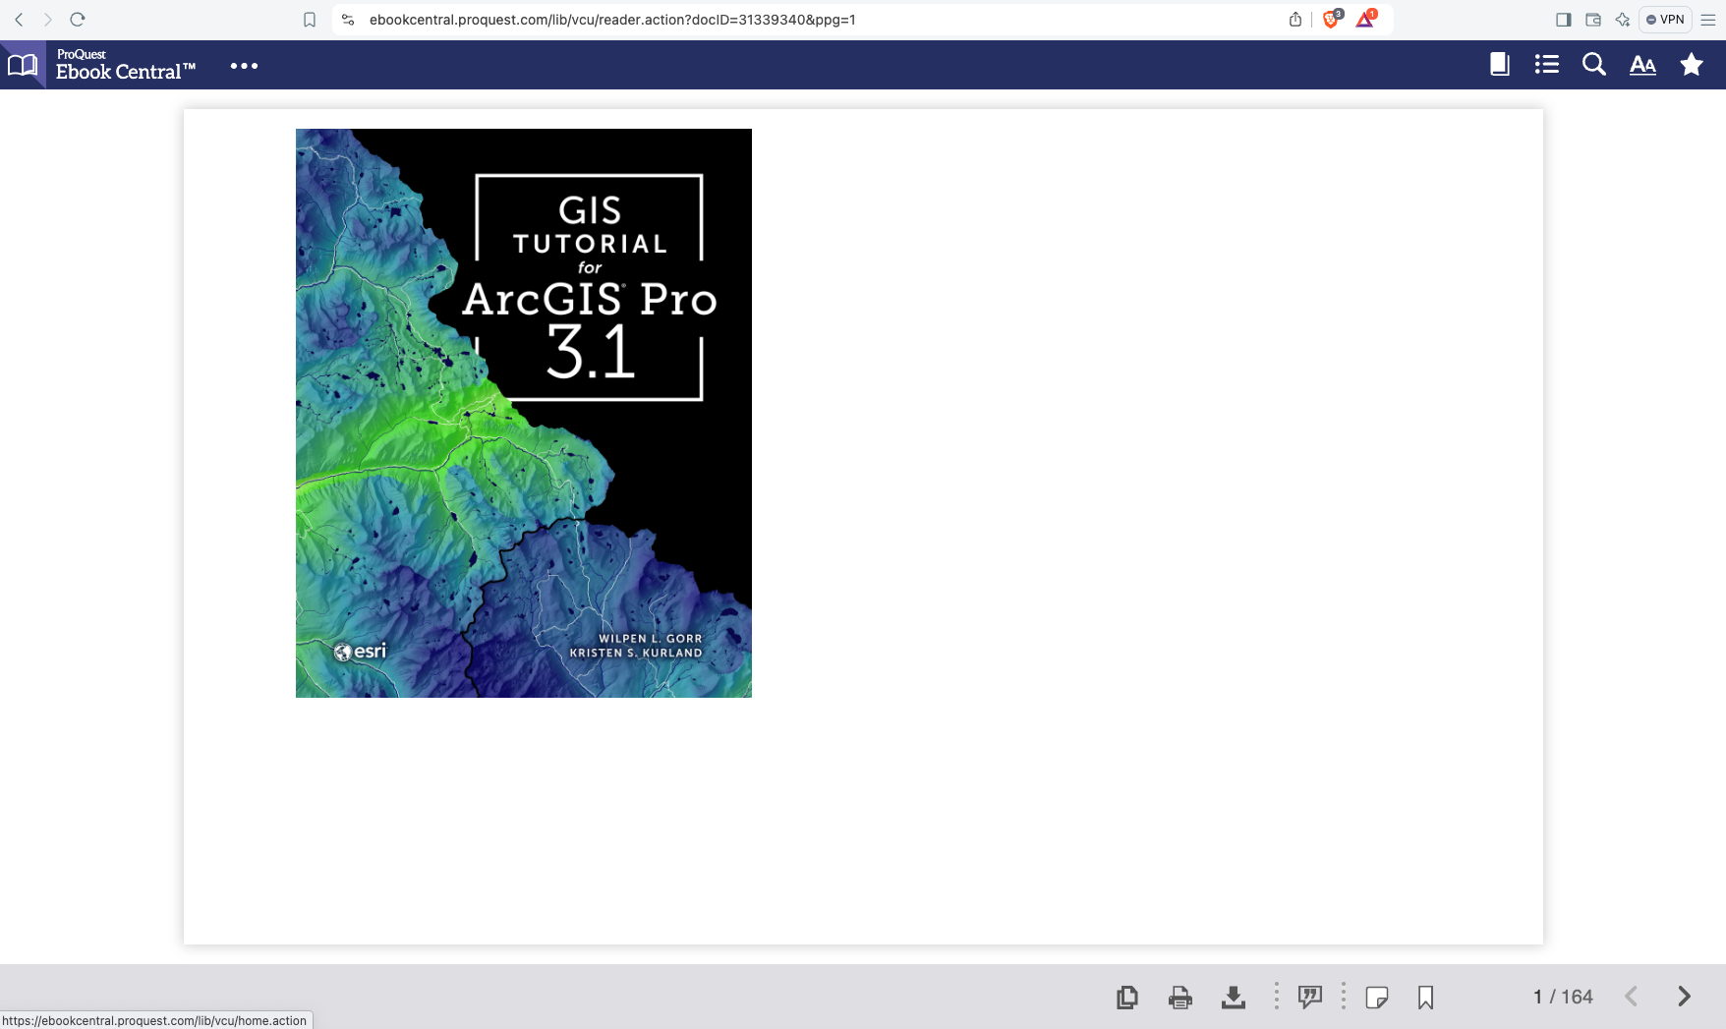Advance to the next page
1726x1029 pixels.
point(1684,997)
